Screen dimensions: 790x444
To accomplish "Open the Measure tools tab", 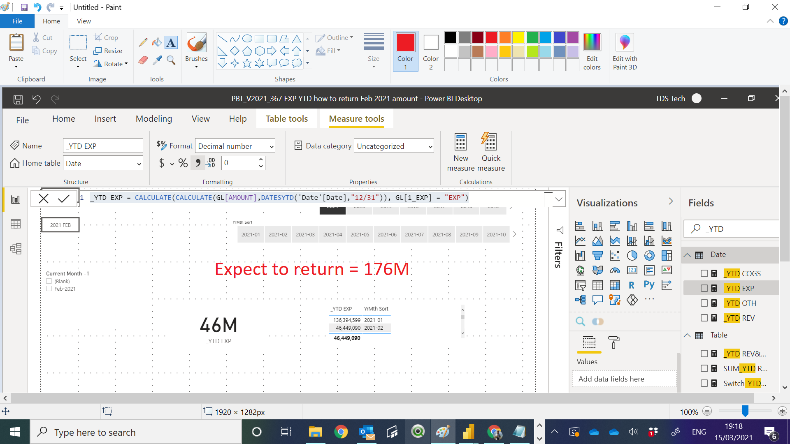I will tap(356, 119).
